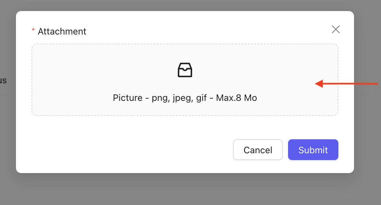Click the Attachment field label

pos(62,32)
